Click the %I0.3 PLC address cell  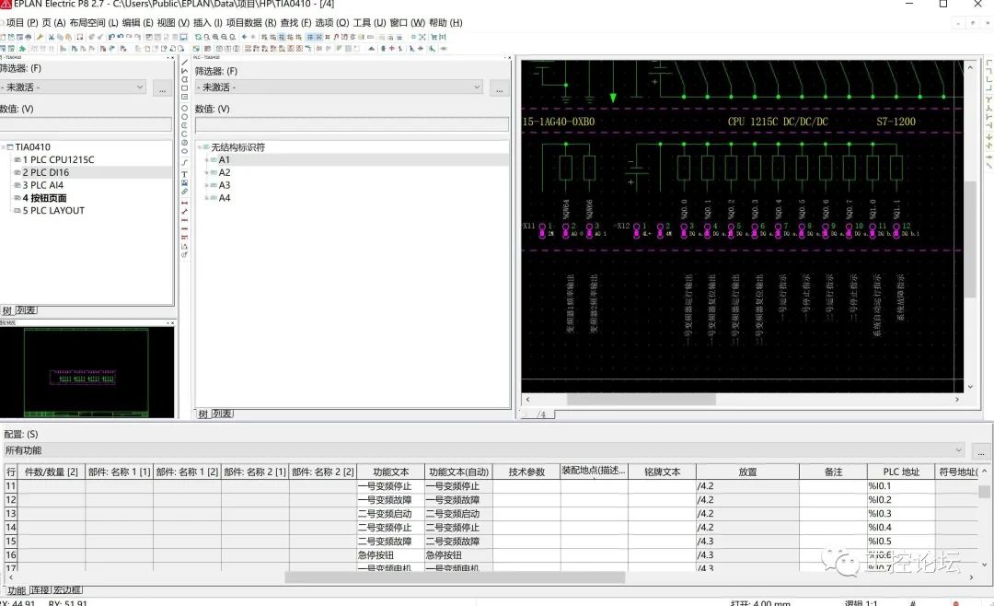901,513
